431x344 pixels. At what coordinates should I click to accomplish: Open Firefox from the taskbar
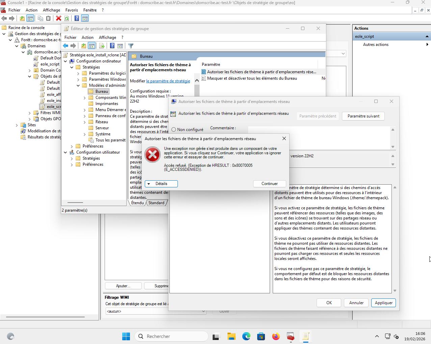pos(276,336)
